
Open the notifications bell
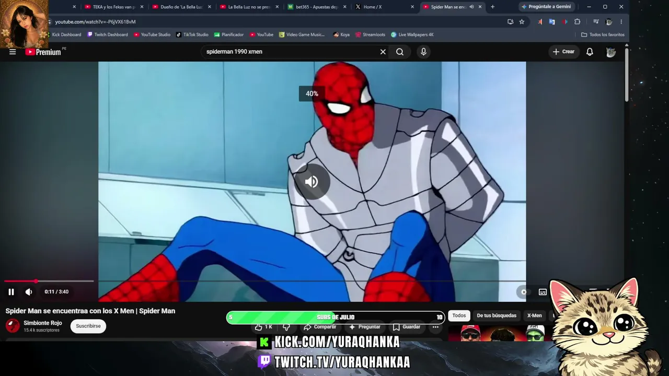click(590, 52)
